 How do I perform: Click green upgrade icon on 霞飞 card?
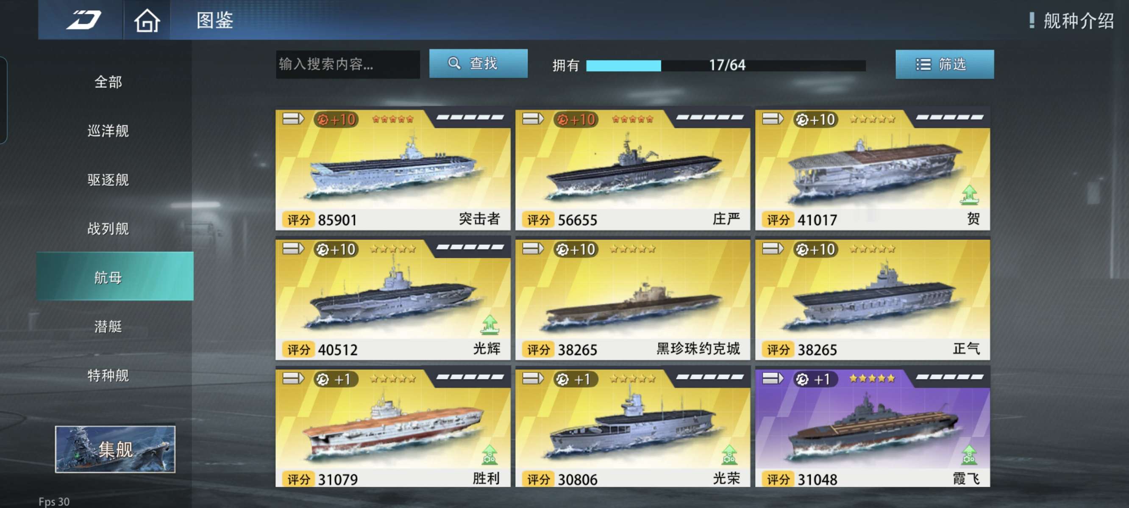click(969, 455)
